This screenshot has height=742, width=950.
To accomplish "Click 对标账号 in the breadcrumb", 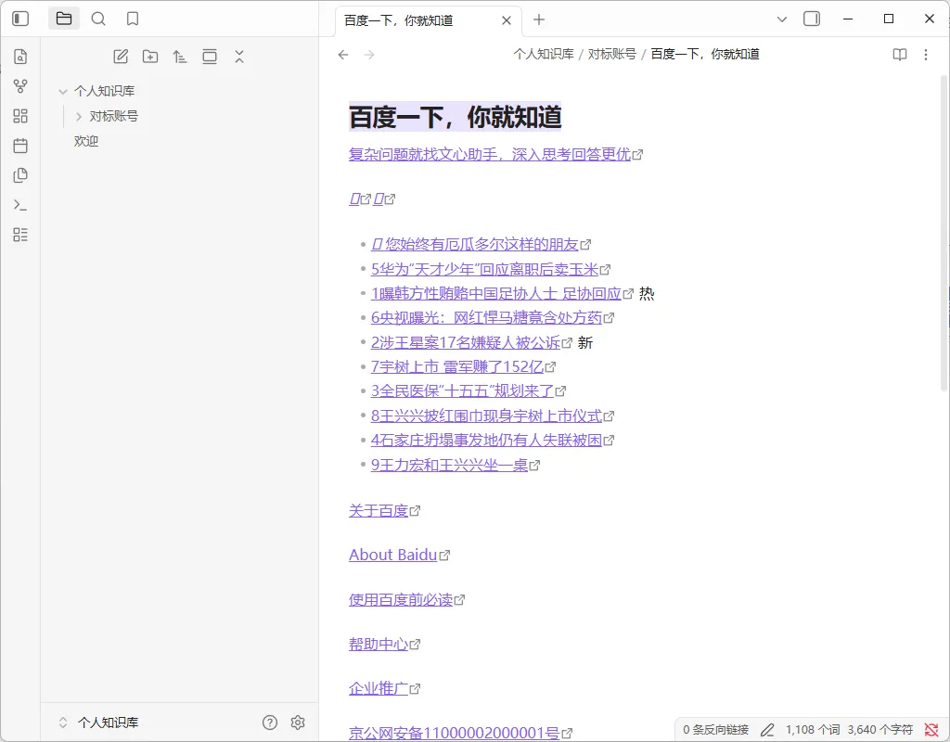I will 612,54.
